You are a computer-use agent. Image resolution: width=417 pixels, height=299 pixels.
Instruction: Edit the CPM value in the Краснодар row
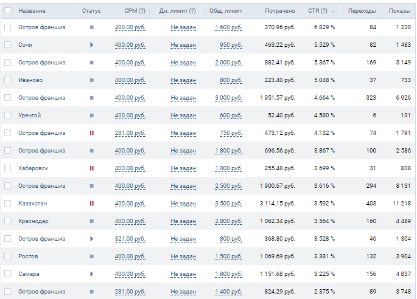(130, 221)
